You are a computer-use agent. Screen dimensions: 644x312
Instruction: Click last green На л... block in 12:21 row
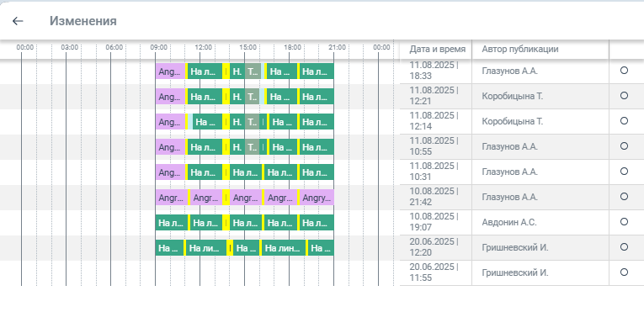tap(317, 97)
